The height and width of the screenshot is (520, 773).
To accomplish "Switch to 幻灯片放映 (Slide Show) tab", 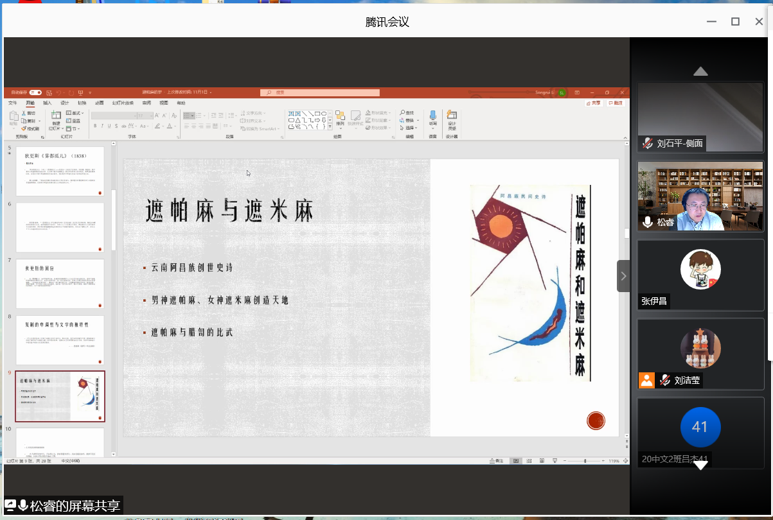I will point(123,103).
